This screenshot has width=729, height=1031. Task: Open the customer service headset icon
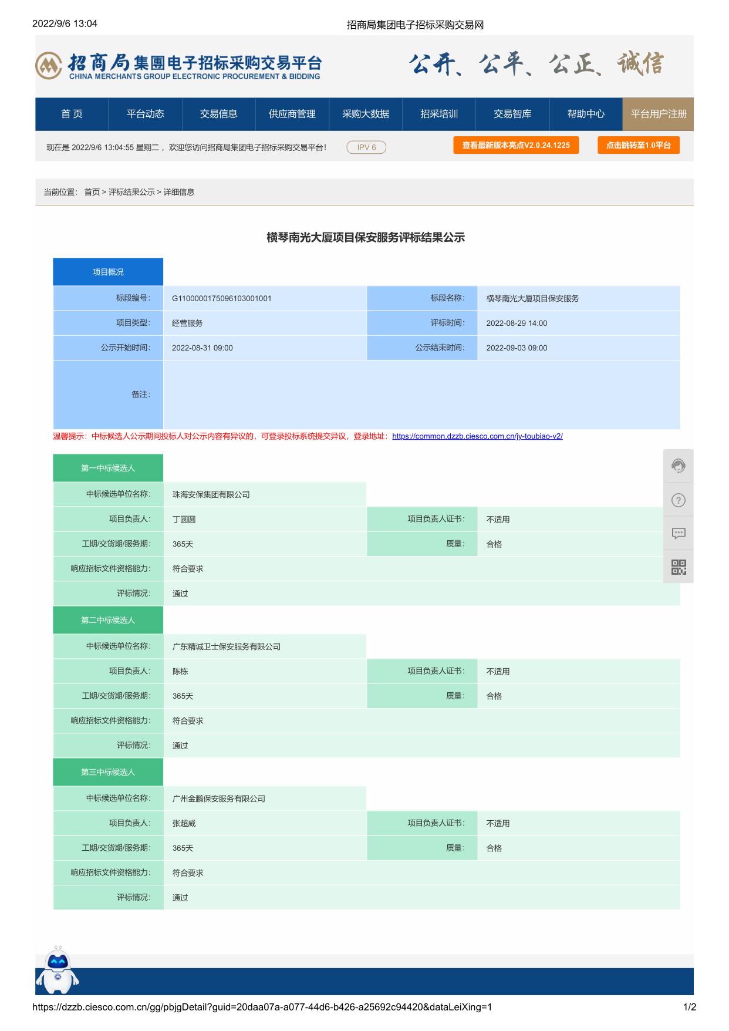tap(679, 466)
